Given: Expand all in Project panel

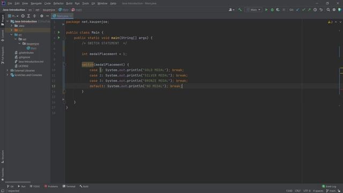Looking at the screenshot, I should [x=28, y=16].
